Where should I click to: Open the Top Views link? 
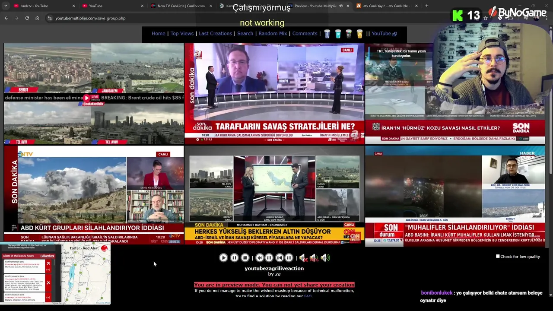182,34
